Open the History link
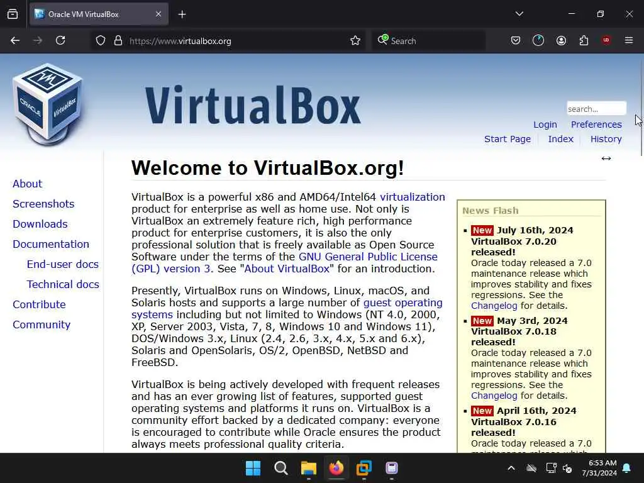Viewport: 644px width, 483px height. click(606, 139)
